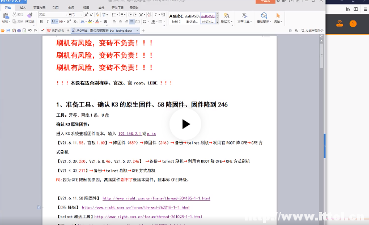Set justified paragraph alignment
Image resolution: width=369 pixels, height=225 pixels.
(132, 22)
